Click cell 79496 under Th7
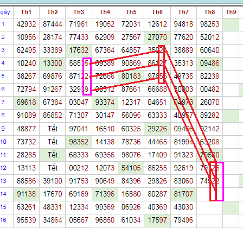The height and width of the screenshot is (228, 243). (x=183, y=220)
